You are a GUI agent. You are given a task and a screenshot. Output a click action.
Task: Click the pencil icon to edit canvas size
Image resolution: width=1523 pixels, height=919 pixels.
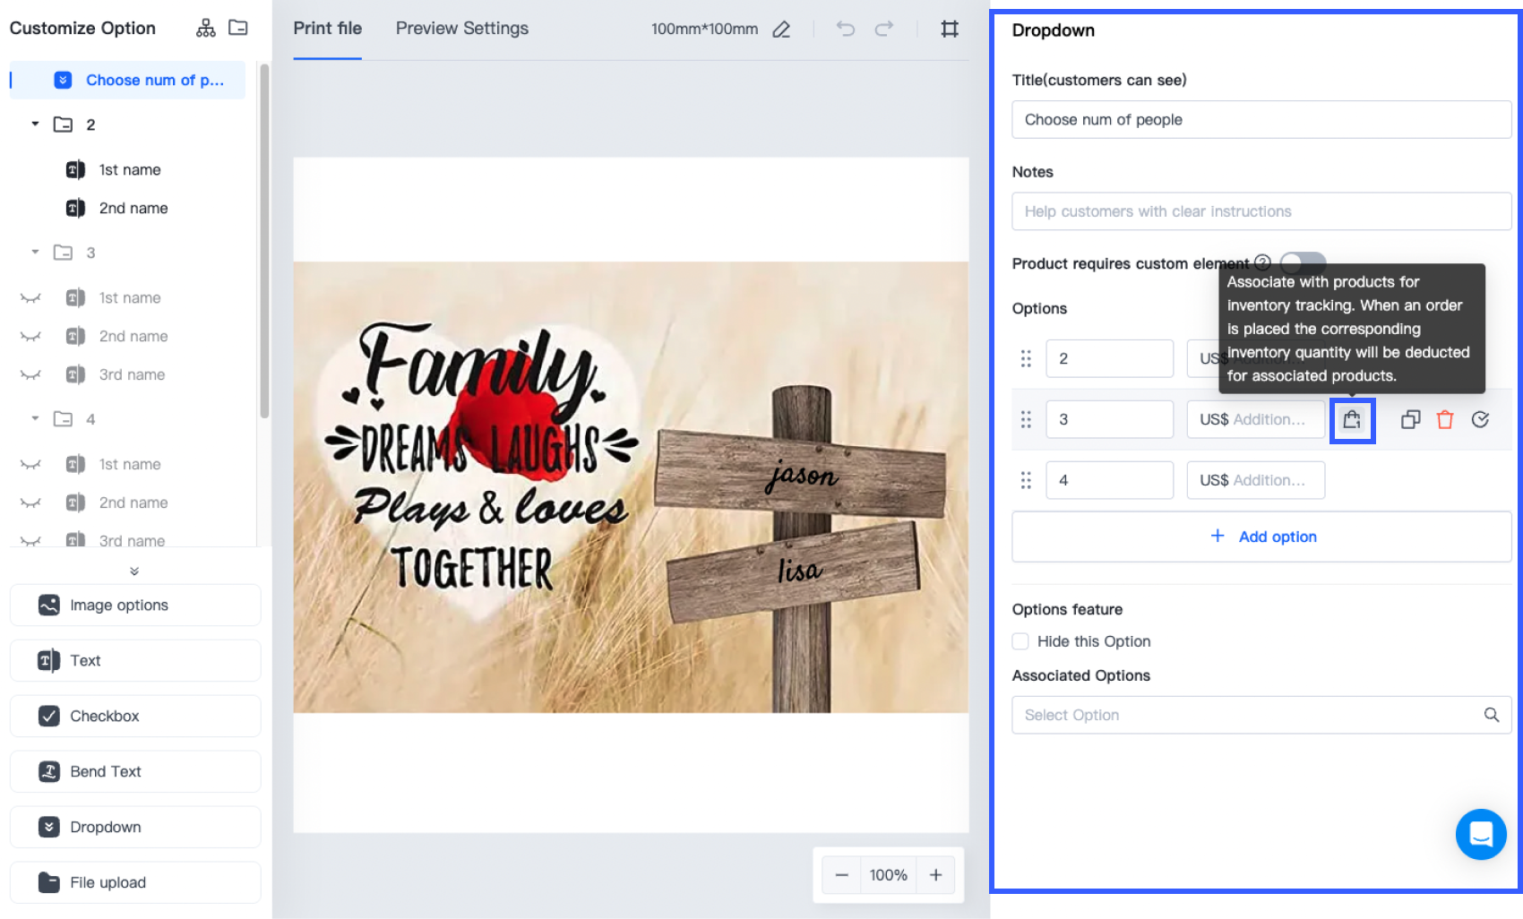[781, 30]
